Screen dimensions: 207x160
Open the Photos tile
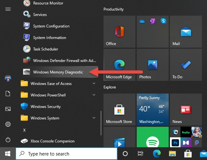[x=153, y=65]
